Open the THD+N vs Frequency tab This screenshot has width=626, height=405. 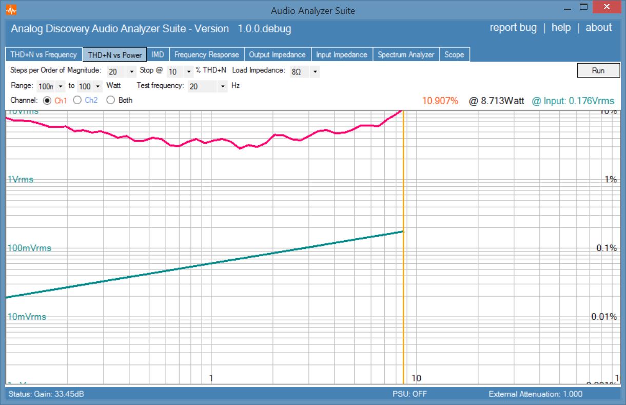(44, 55)
